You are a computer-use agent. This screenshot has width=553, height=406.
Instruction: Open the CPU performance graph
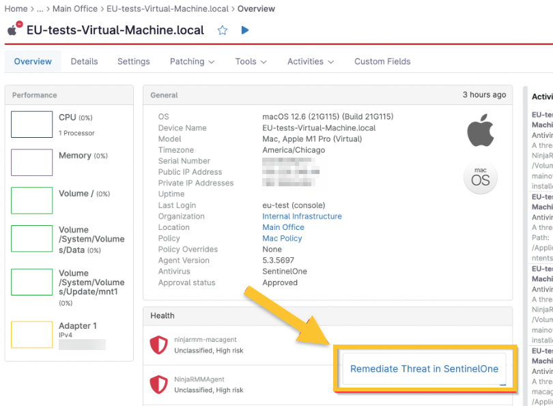click(32, 124)
